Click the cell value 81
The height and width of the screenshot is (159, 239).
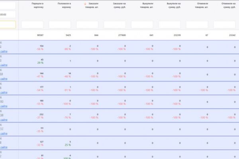coord(42,155)
